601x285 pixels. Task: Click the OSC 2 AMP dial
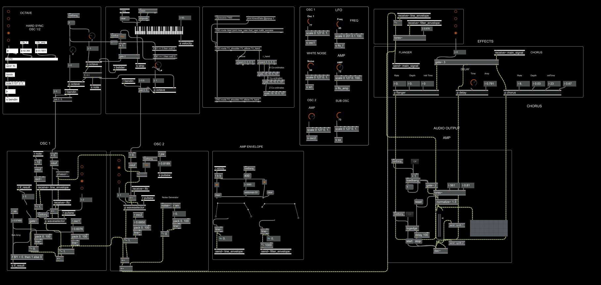(x=311, y=117)
